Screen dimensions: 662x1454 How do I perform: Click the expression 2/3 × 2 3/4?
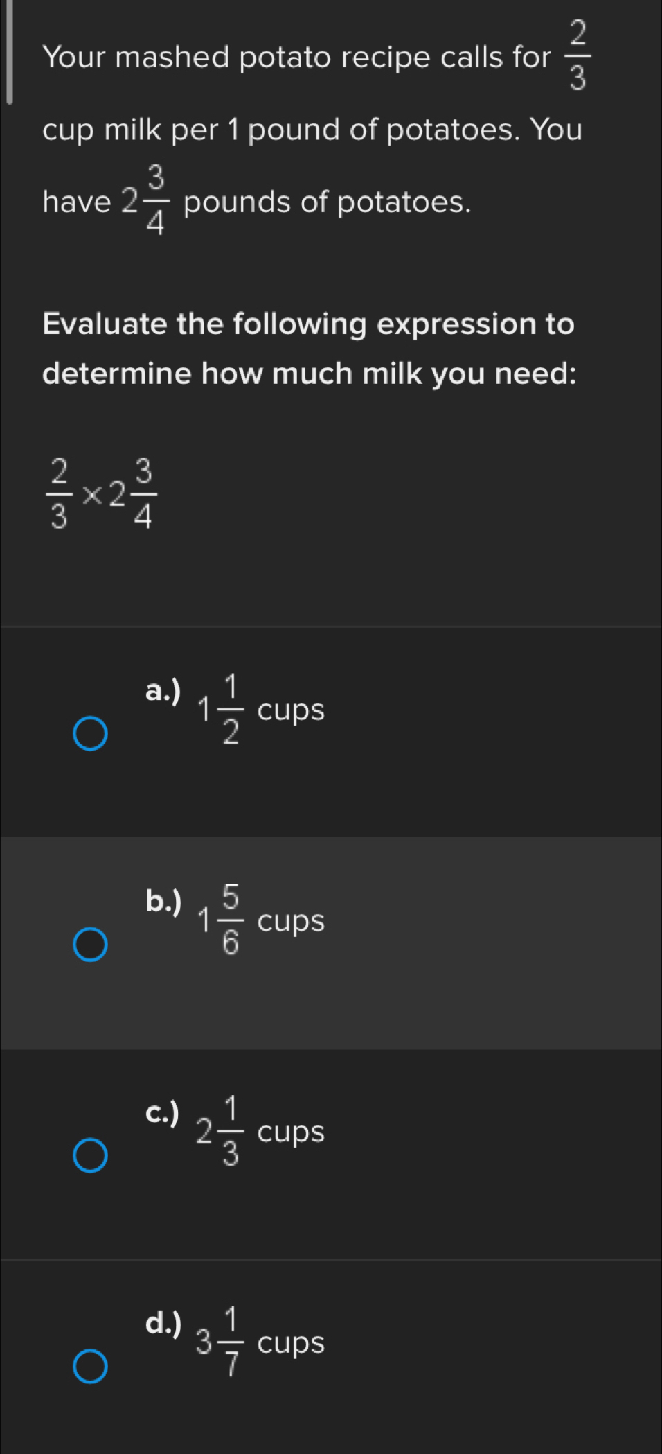pos(101,493)
